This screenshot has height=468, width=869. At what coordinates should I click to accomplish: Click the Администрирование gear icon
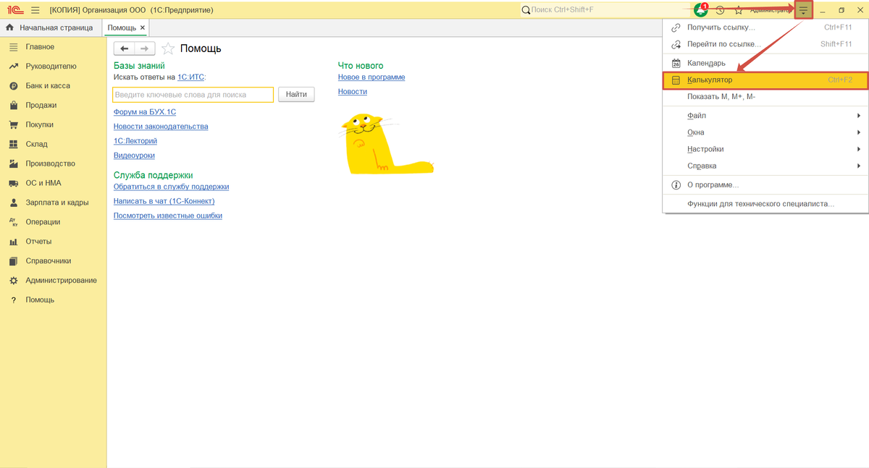click(13, 281)
